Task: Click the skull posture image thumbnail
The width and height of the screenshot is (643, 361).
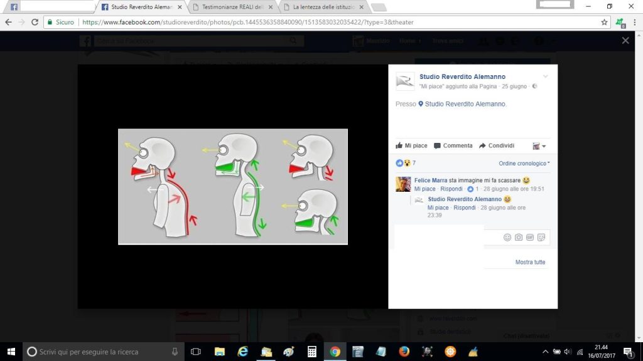Action: click(x=232, y=186)
